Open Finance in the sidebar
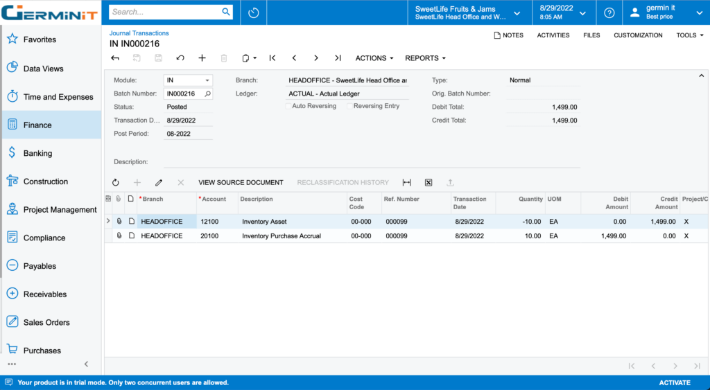The image size is (710, 390). tap(37, 125)
